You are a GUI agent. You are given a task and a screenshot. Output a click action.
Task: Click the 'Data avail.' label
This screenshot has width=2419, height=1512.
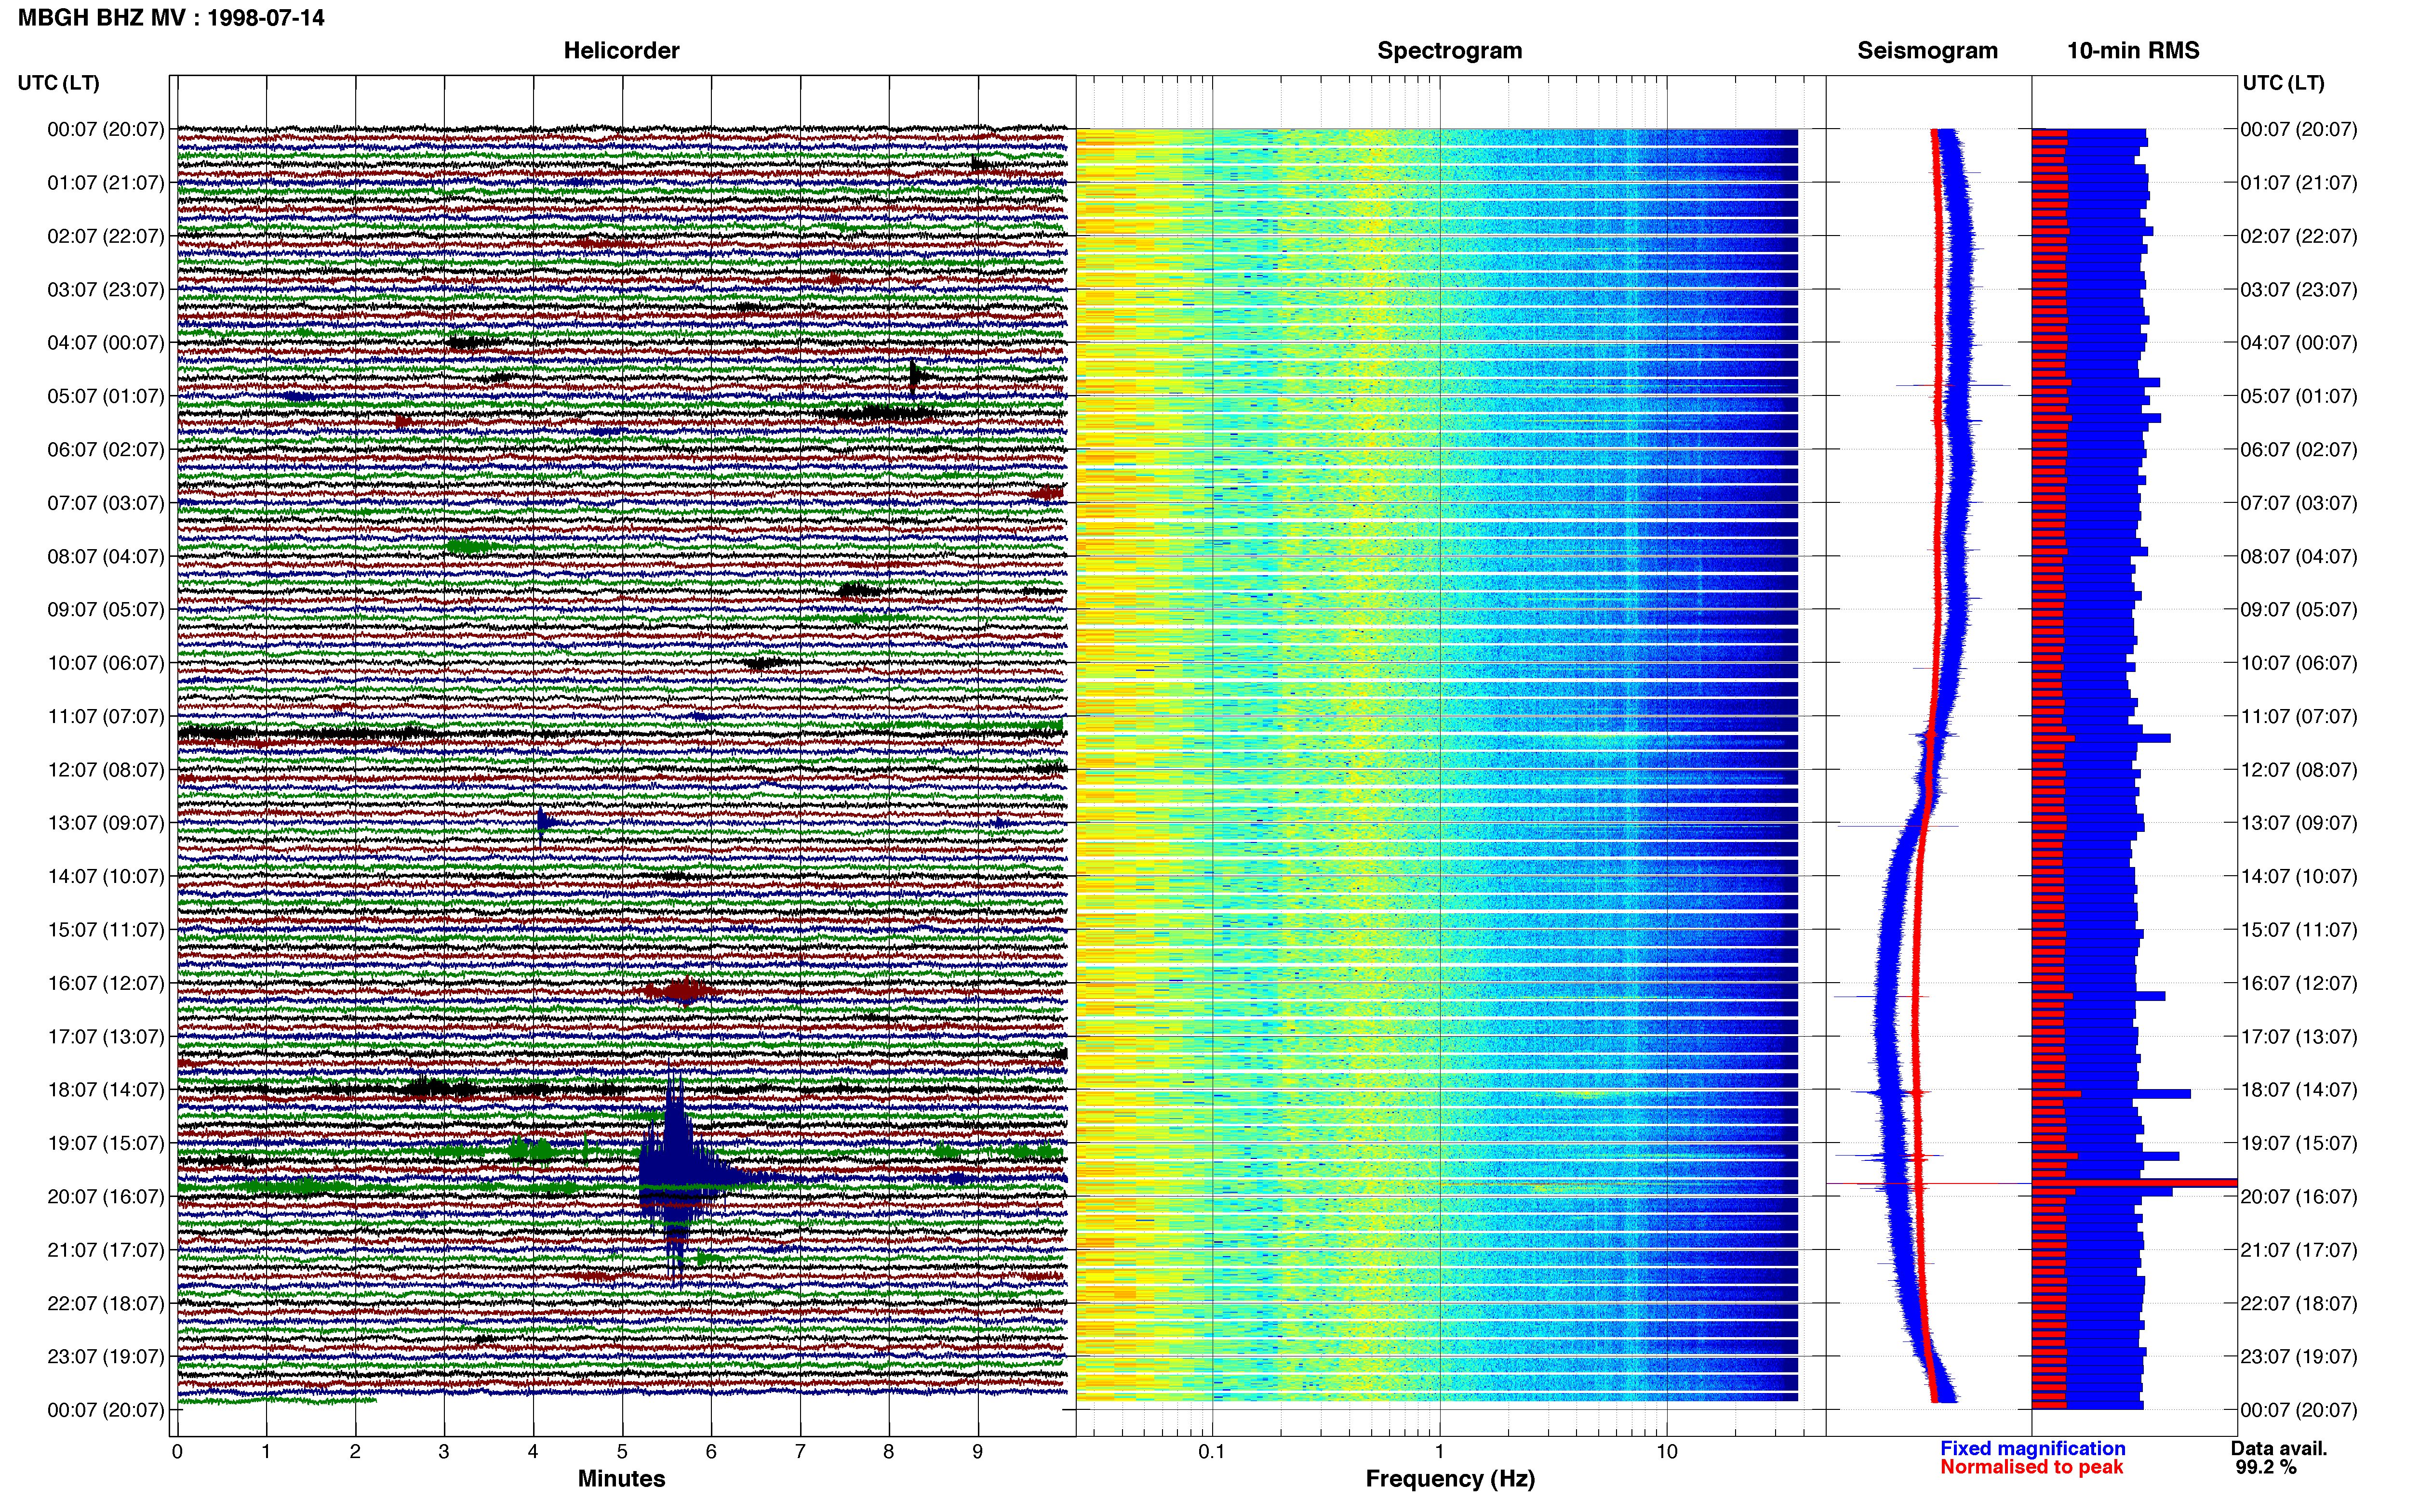[x=2279, y=1448]
